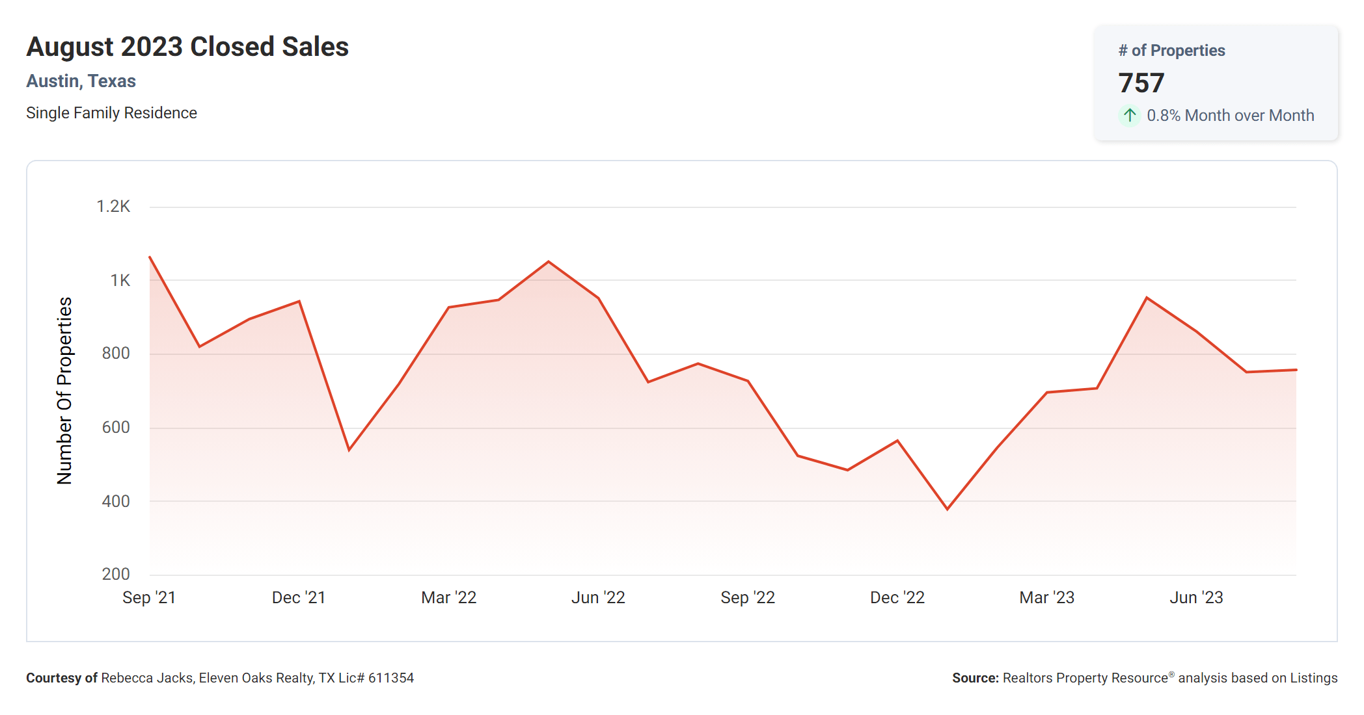Click the Jun '23 x-axis label
The height and width of the screenshot is (715, 1364).
tap(1196, 597)
